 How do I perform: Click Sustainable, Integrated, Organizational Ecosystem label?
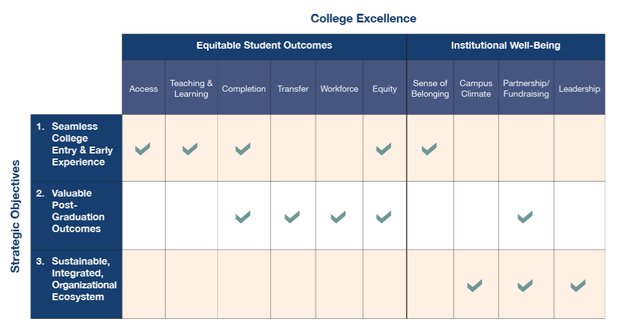[x=83, y=279]
